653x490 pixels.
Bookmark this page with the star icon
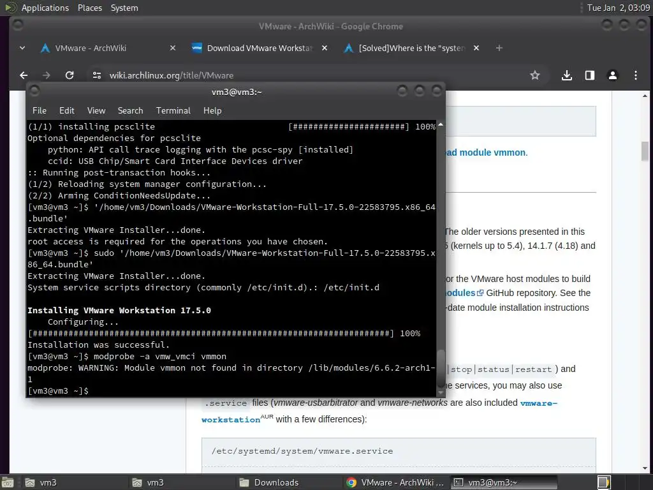pos(535,75)
